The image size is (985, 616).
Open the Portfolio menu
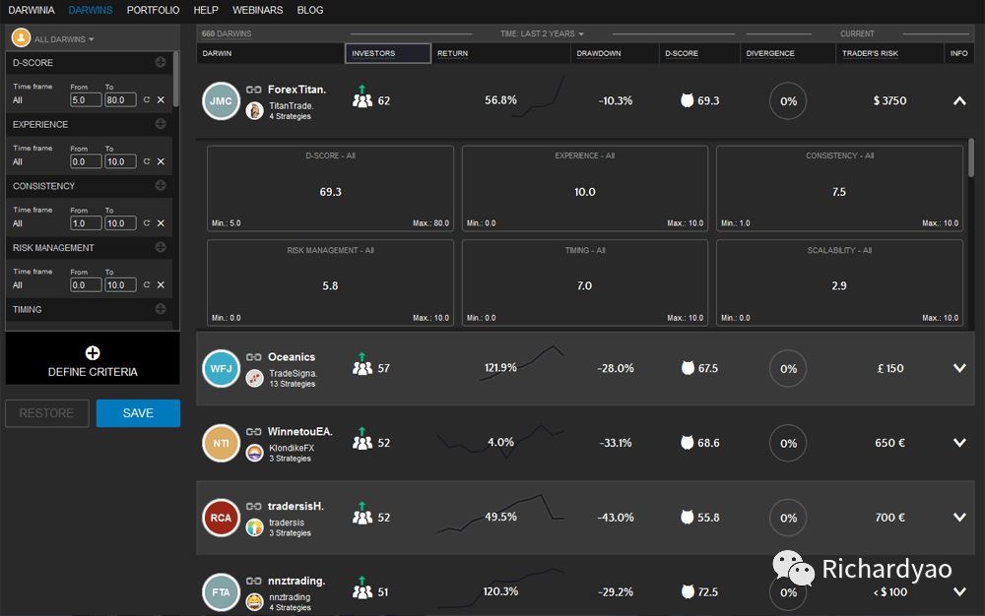pos(153,10)
